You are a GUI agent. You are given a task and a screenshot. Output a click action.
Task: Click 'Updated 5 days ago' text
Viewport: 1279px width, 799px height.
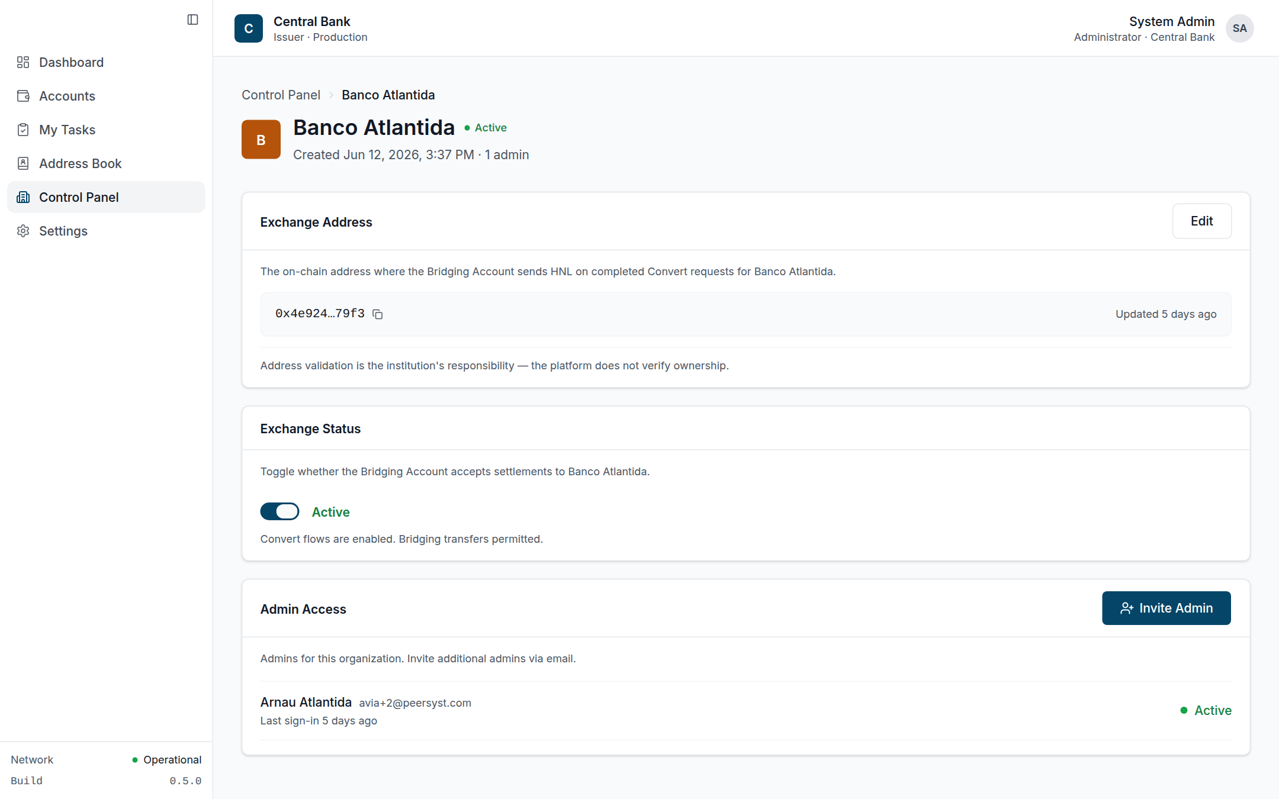pos(1166,314)
